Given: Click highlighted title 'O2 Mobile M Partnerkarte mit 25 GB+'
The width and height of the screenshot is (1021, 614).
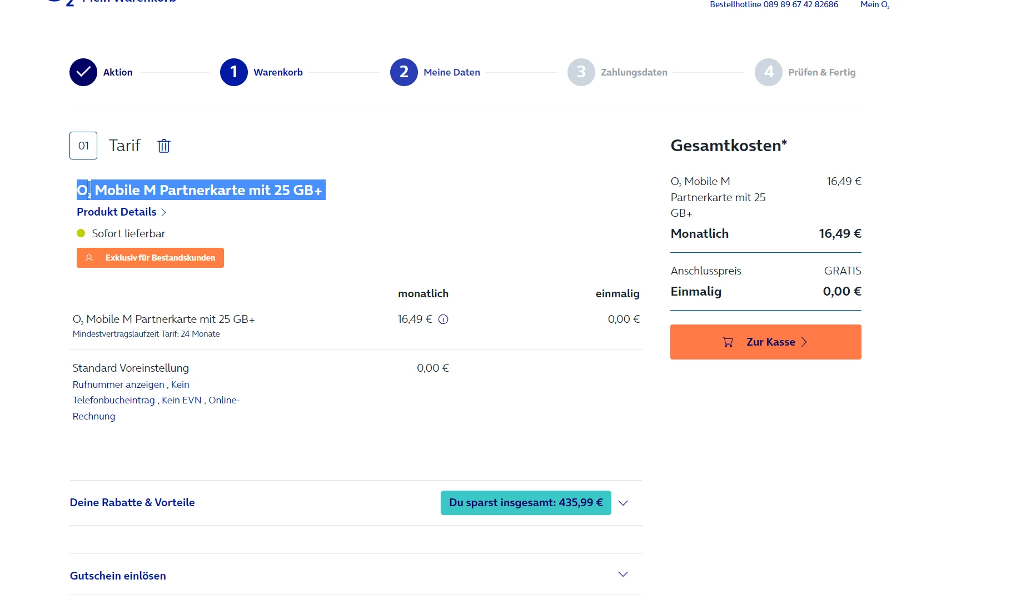Looking at the screenshot, I should point(201,190).
